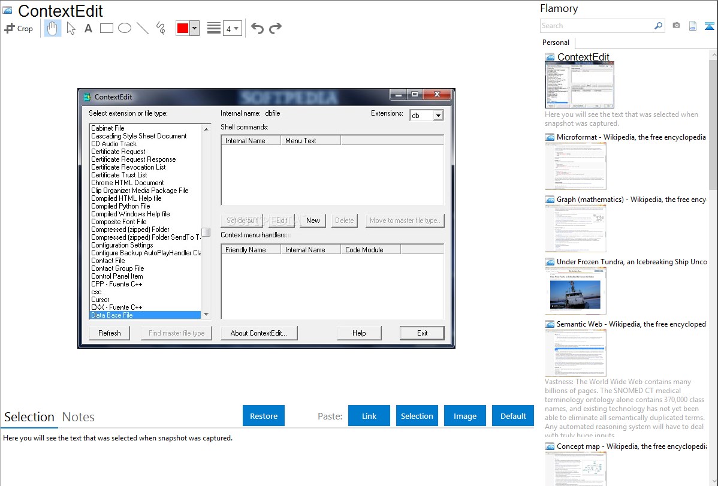The height and width of the screenshot is (486, 718).
Task: Open About ContextEdit dialog
Action: click(x=259, y=333)
